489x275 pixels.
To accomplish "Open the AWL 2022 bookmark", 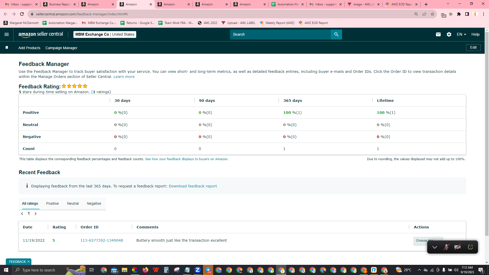I will coord(208,23).
